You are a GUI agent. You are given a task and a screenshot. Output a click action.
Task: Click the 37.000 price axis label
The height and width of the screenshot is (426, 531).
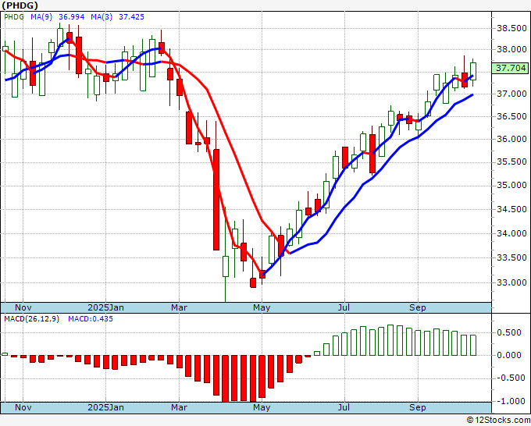[x=511, y=94]
